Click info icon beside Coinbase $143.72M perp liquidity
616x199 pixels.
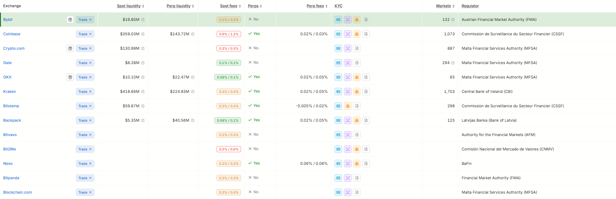pyautogui.click(x=193, y=34)
